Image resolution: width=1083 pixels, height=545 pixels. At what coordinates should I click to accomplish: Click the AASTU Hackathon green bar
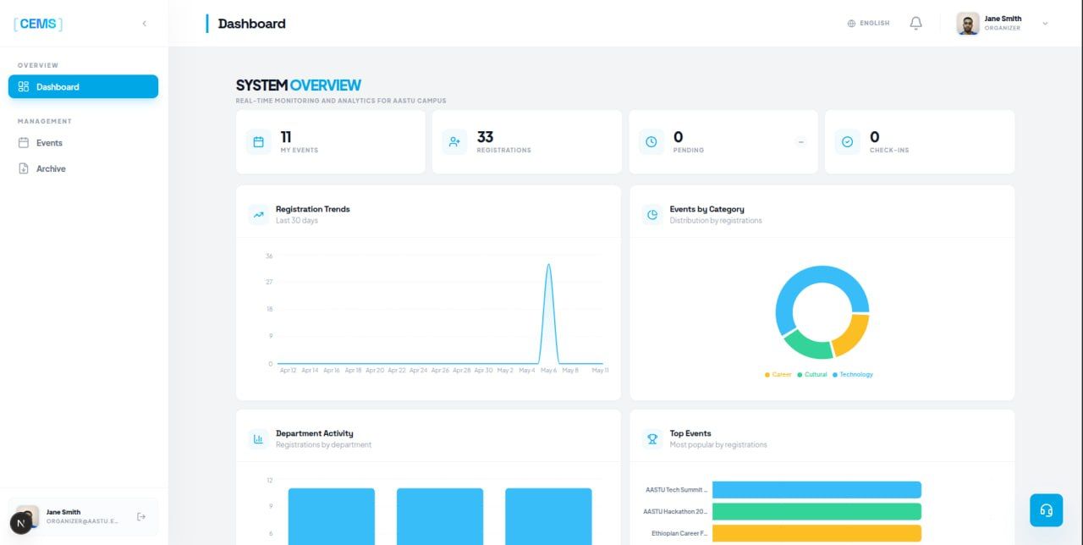pos(816,511)
